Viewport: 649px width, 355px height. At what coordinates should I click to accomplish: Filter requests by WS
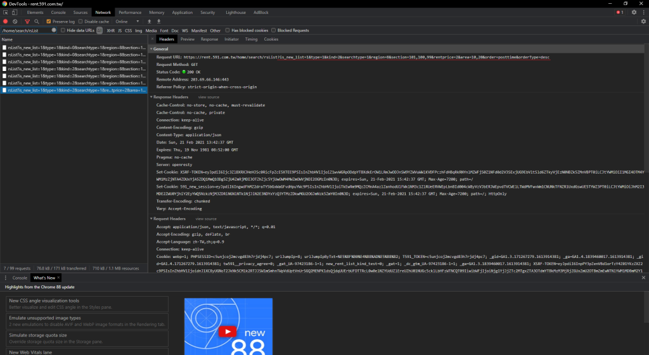(x=184, y=30)
